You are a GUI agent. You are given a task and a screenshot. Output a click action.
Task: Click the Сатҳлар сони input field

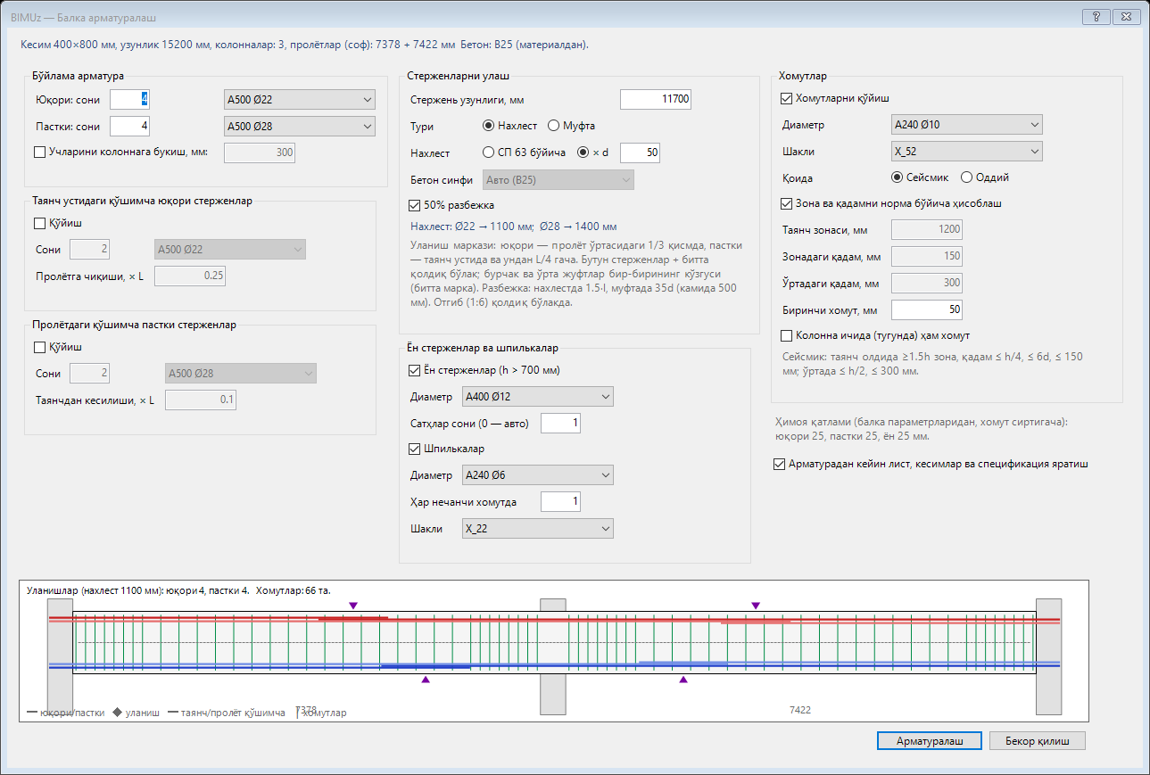coord(560,423)
